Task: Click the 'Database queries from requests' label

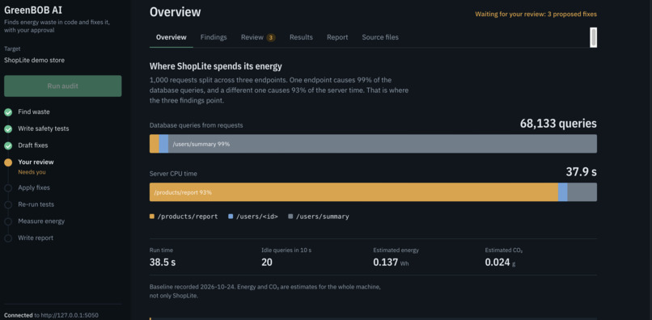Action: pos(197,125)
